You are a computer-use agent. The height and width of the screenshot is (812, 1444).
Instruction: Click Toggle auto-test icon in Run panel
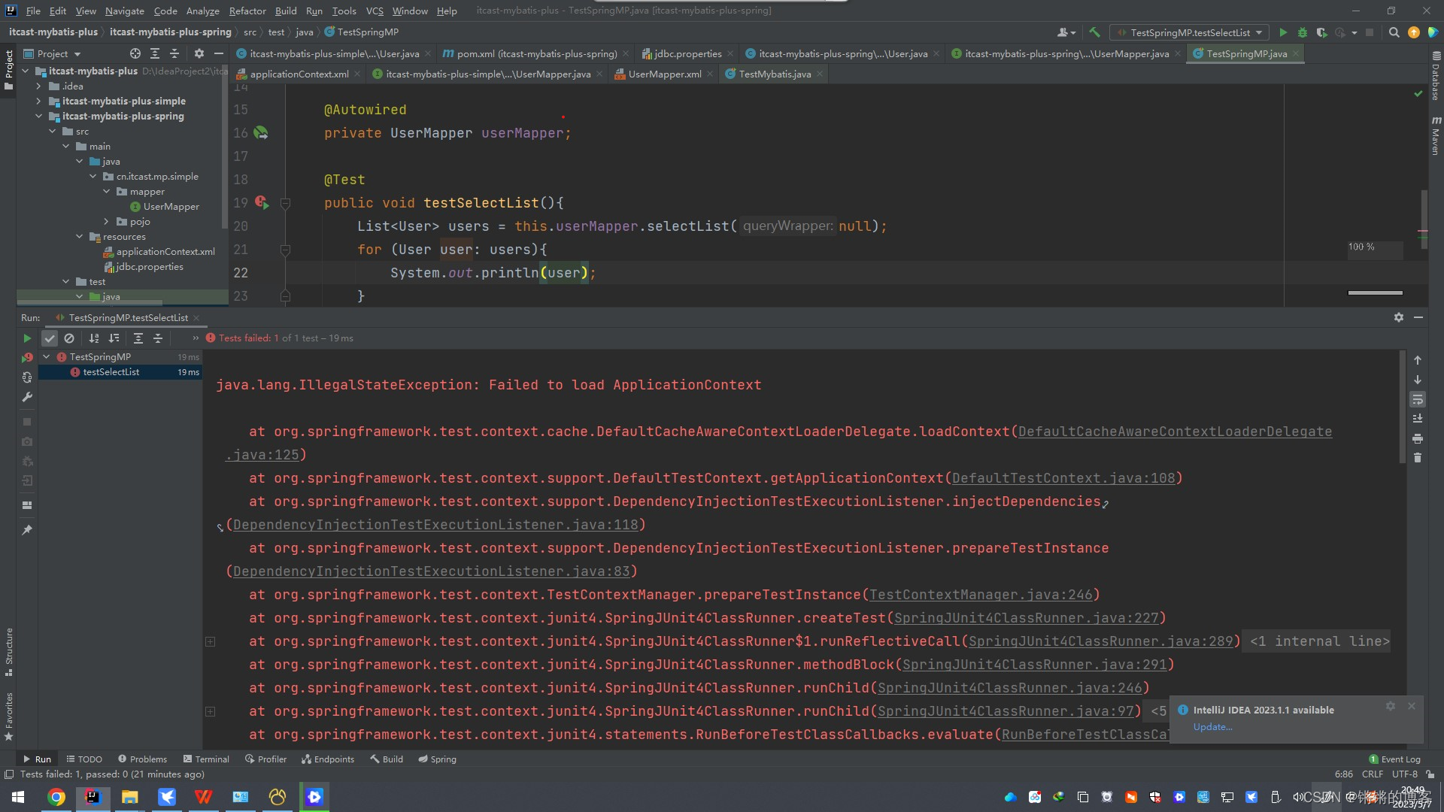click(x=27, y=377)
